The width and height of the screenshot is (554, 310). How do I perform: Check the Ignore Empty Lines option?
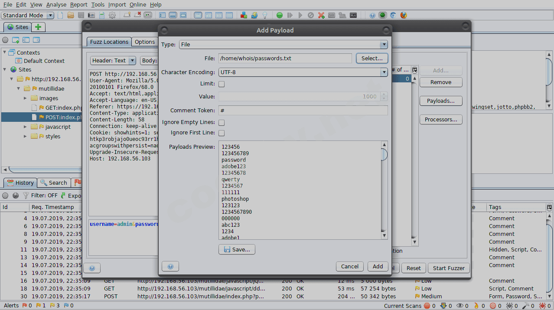point(222,123)
